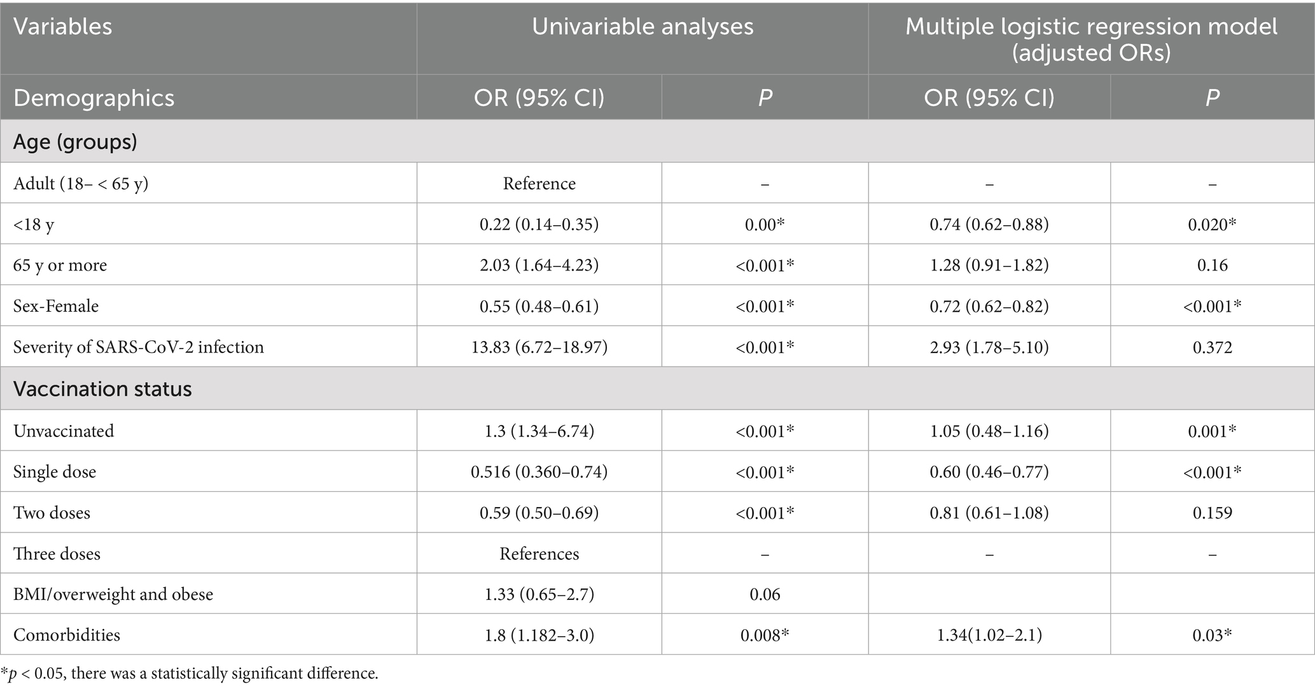Click the 0.516 (0.360–0.74) value cell

539,472
